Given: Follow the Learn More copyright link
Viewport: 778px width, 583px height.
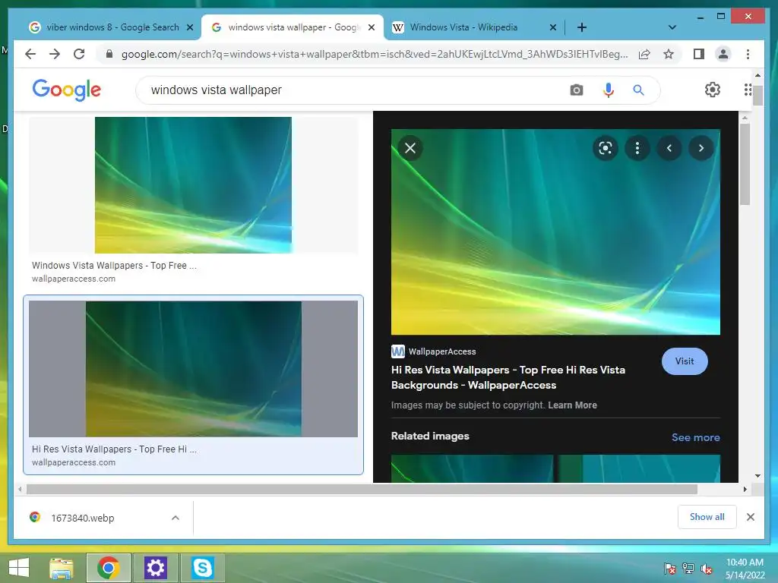Looking at the screenshot, I should [x=572, y=405].
